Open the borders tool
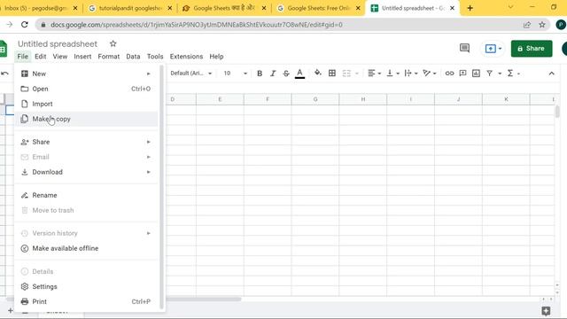 tap(332, 74)
